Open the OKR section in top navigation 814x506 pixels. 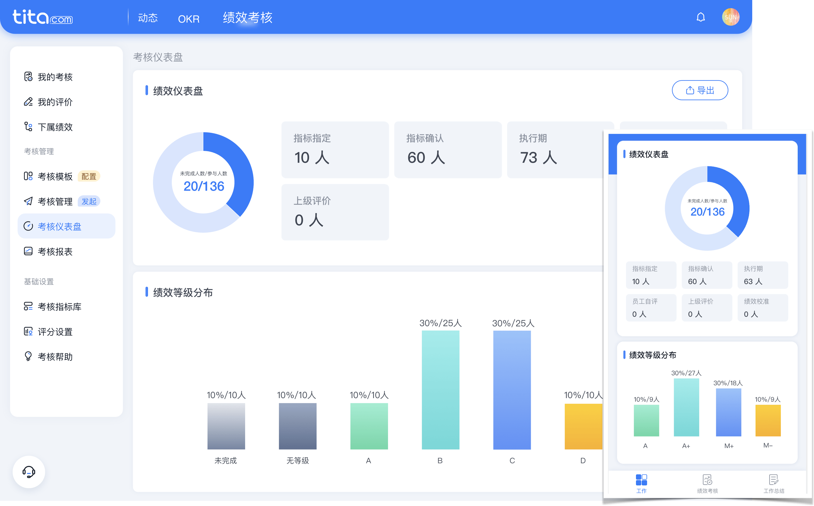point(188,19)
